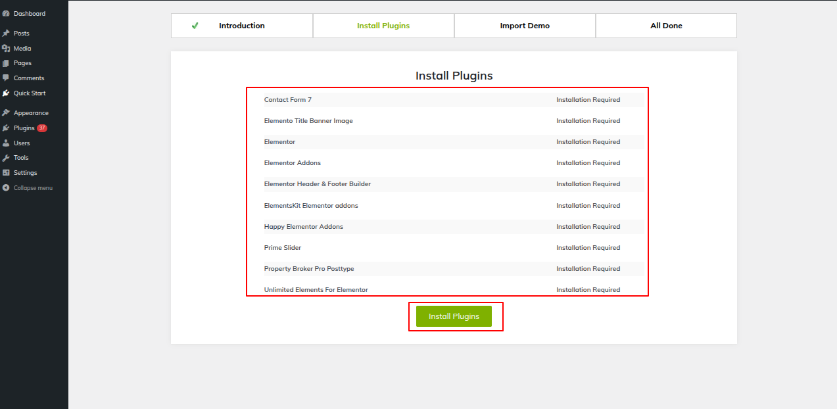Click the Comments speech bubble icon

coord(6,78)
